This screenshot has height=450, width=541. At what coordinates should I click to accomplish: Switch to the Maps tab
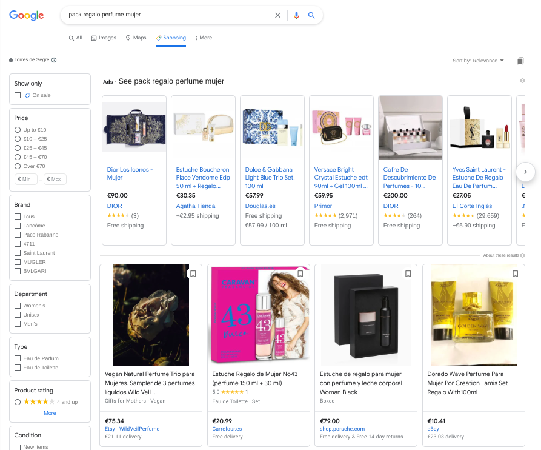click(x=136, y=38)
